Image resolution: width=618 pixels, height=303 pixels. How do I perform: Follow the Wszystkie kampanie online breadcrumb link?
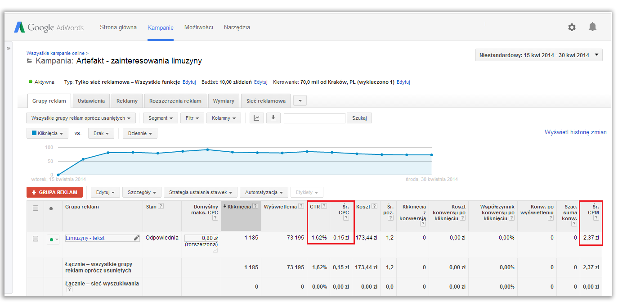tap(58, 53)
